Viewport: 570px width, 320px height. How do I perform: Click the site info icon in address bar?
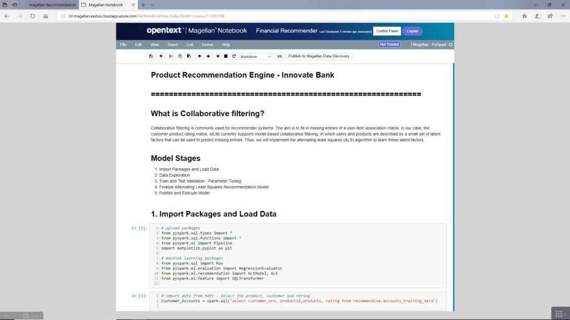coord(63,16)
